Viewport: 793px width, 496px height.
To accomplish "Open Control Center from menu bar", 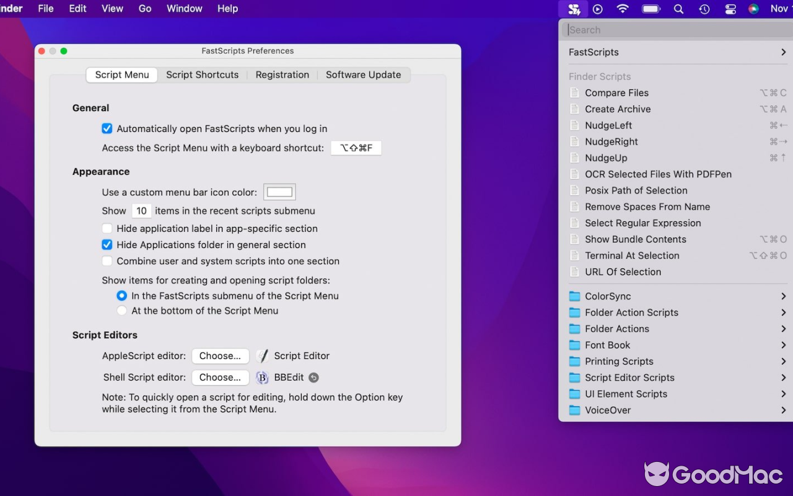I will click(x=730, y=9).
